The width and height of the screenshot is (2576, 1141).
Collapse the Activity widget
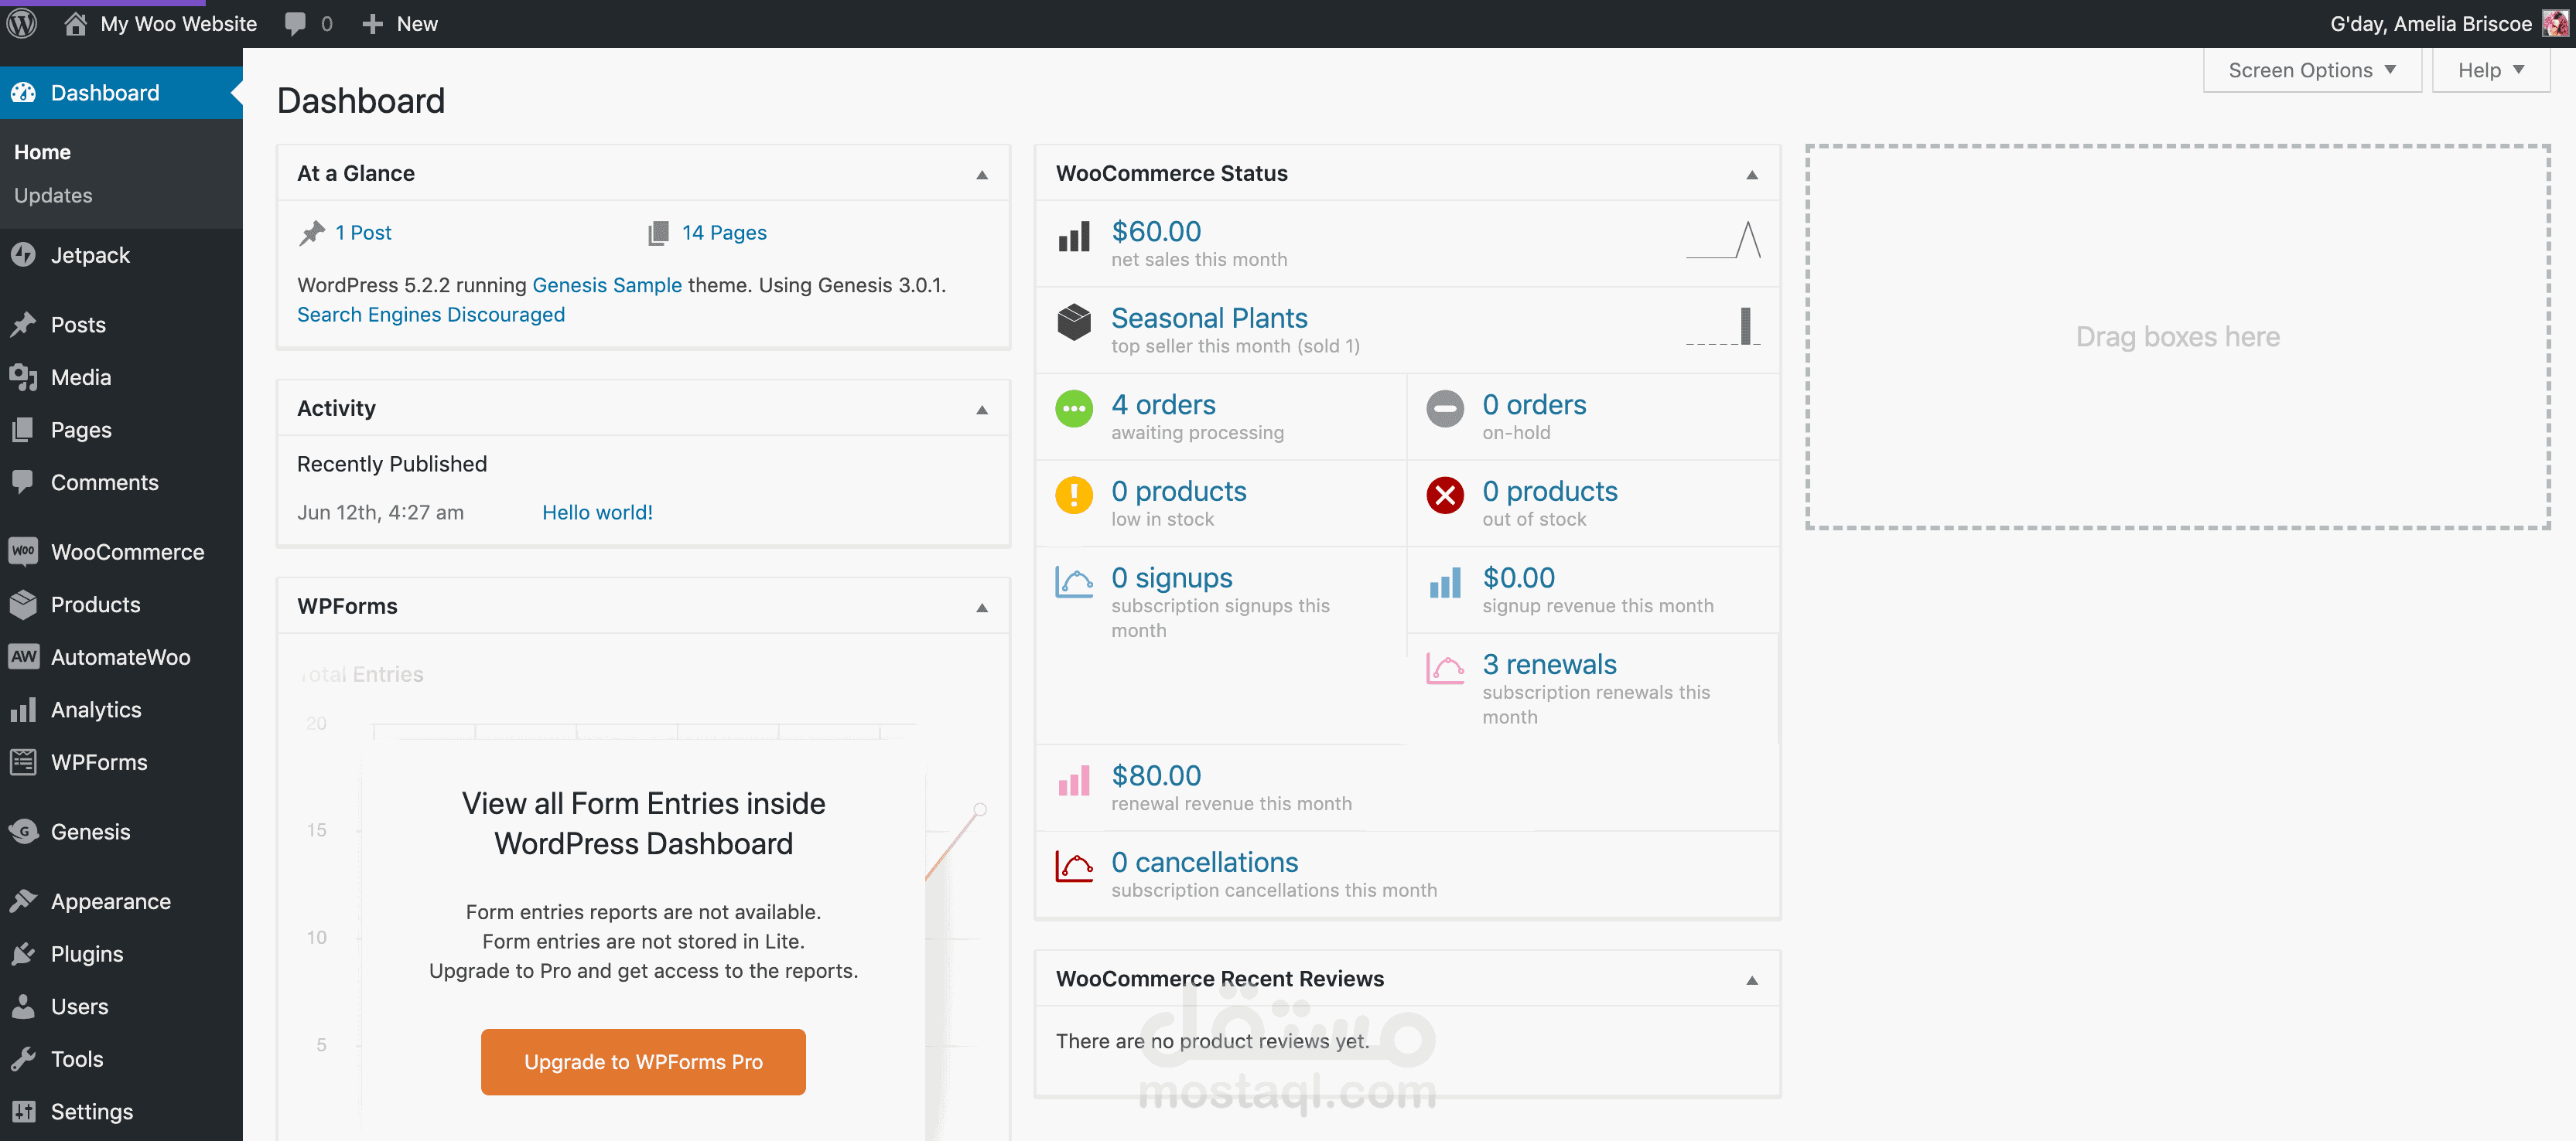click(982, 410)
